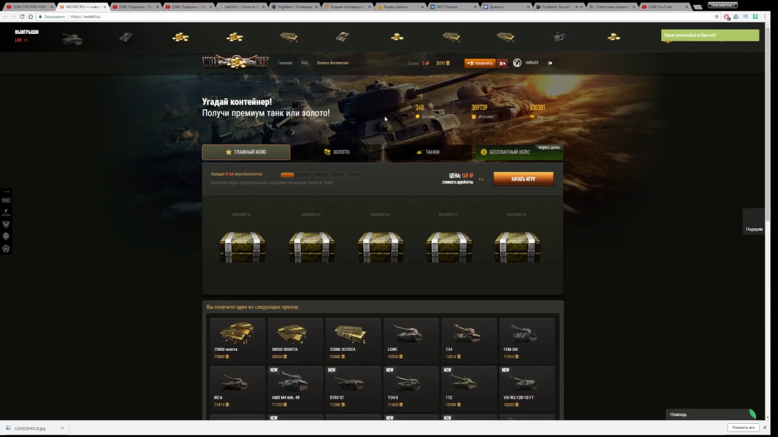Select the 112 tank prize card
Viewport: 778px width, 437px height.
[x=469, y=388]
